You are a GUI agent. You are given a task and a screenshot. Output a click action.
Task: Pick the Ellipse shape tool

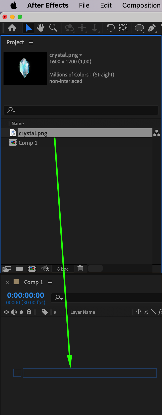tap(139, 28)
